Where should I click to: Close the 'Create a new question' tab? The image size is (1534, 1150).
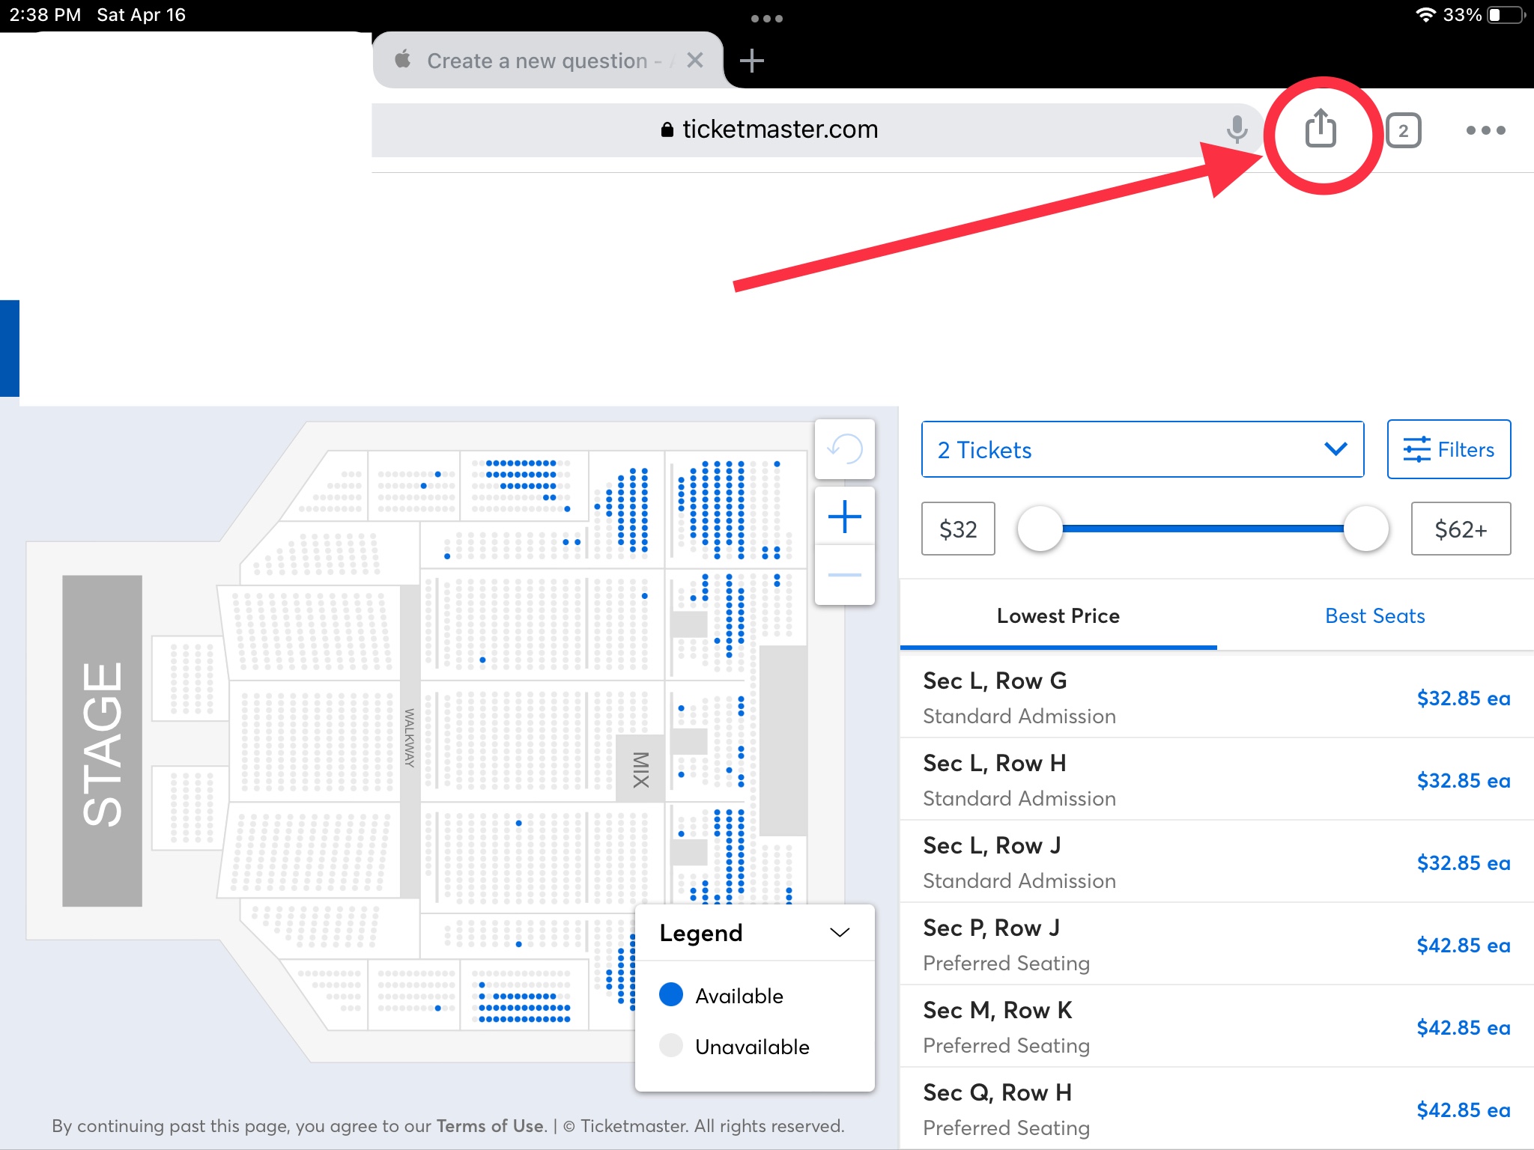[694, 61]
